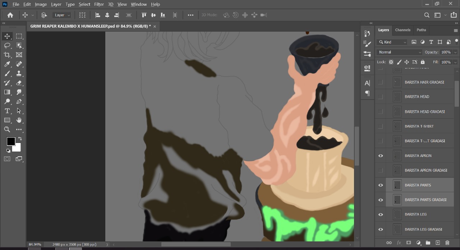This screenshot has width=460, height=250.
Task: Show the BARISTA HEAD layer
Action: [381, 97]
